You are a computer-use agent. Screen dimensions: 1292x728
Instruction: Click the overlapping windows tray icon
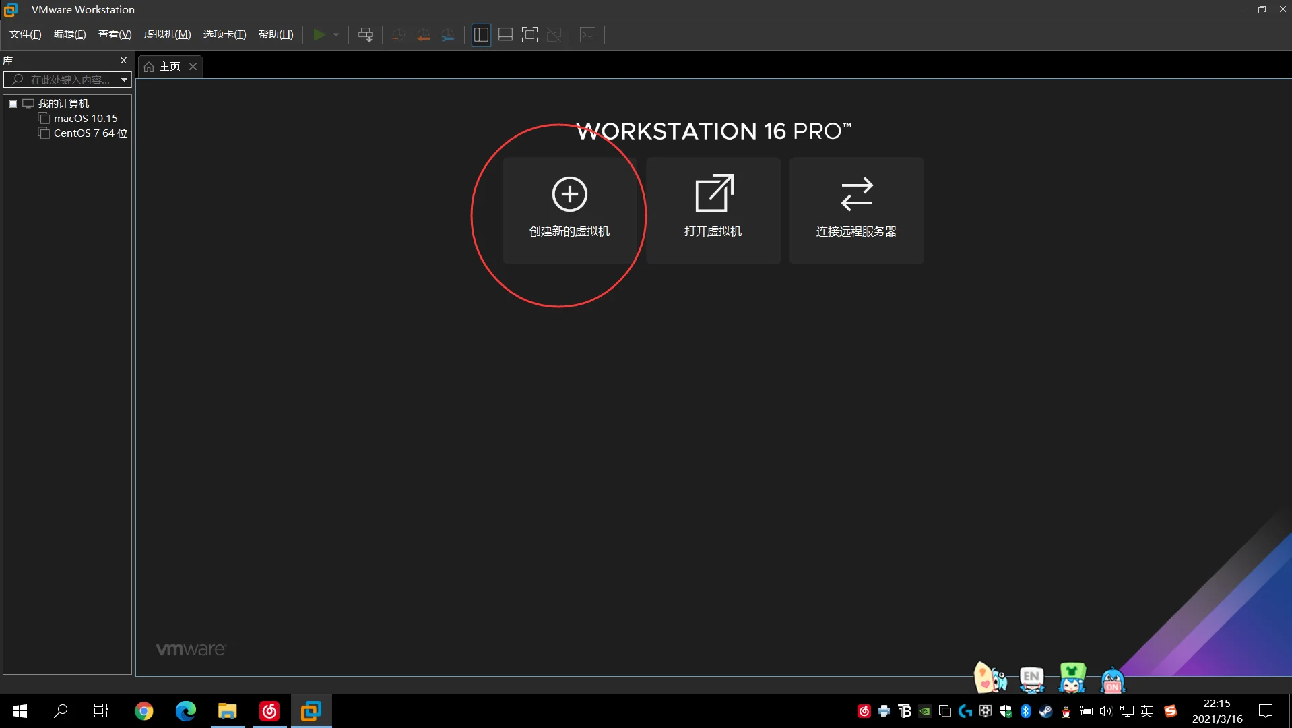pyautogui.click(x=945, y=711)
